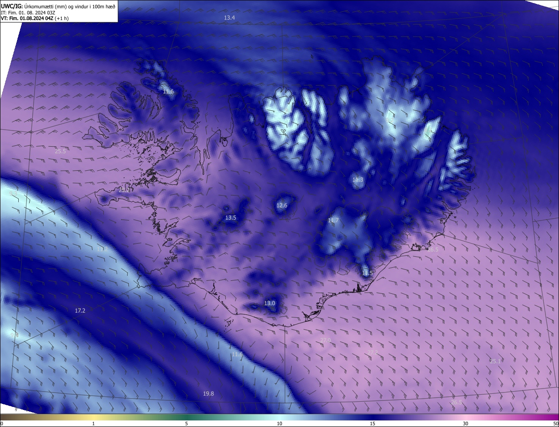Click the 27.2 value label on the map
Viewport: 559px width, 427px height.
pyautogui.click(x=373, y=353)
